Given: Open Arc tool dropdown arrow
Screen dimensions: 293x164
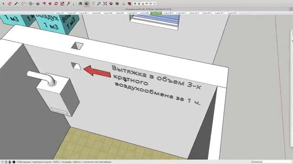Looking at the screenshot, I should pos(26,4).
